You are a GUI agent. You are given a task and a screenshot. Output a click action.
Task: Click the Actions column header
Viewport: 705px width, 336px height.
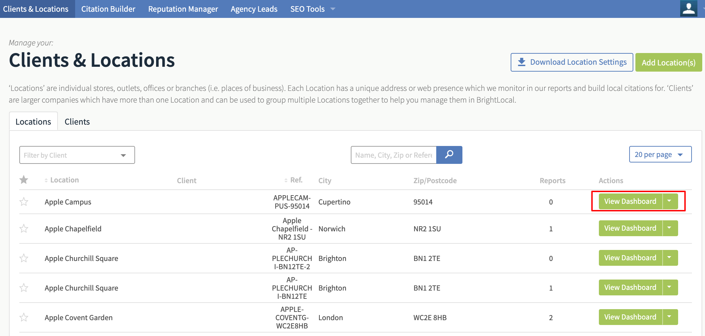pos(611,180)
